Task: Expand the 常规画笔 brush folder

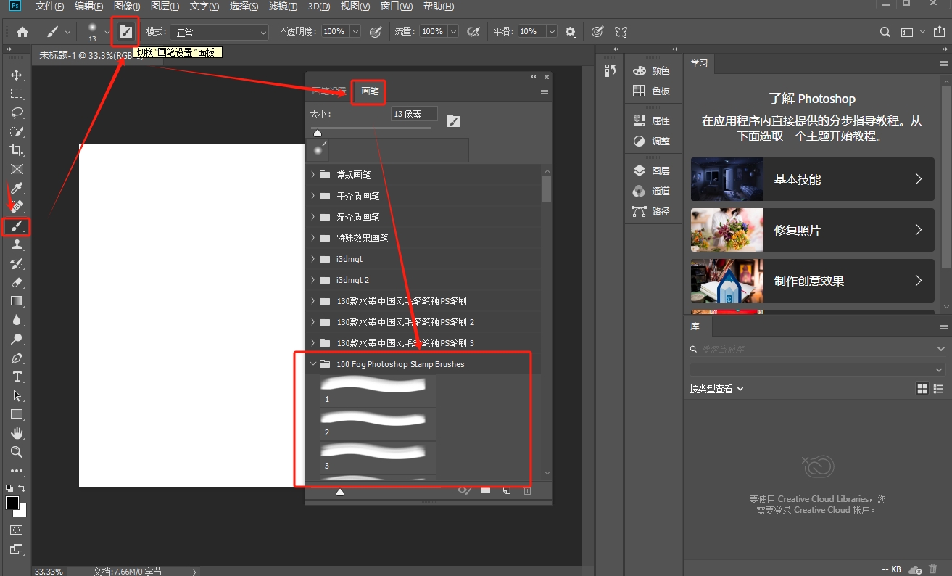Action: [312, 175]
